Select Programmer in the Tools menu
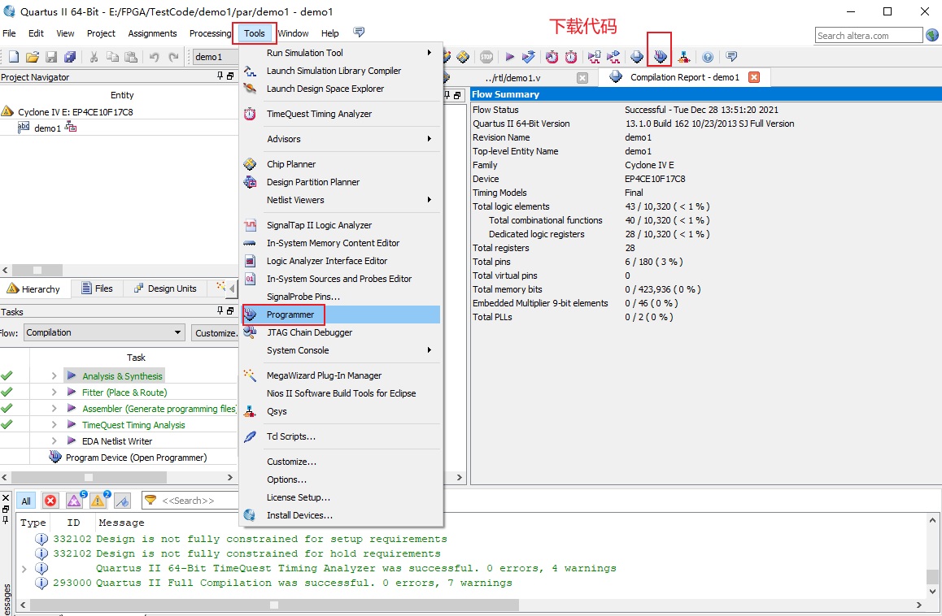 coord(341,315)
